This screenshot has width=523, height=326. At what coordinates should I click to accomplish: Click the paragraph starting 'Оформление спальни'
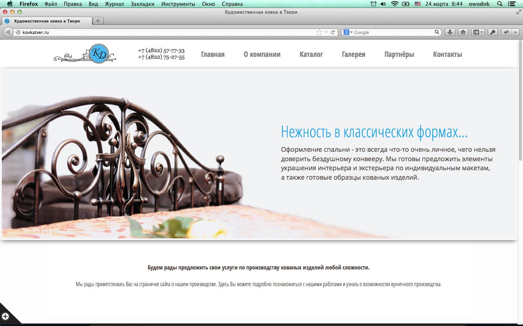(x=388, y=163)
